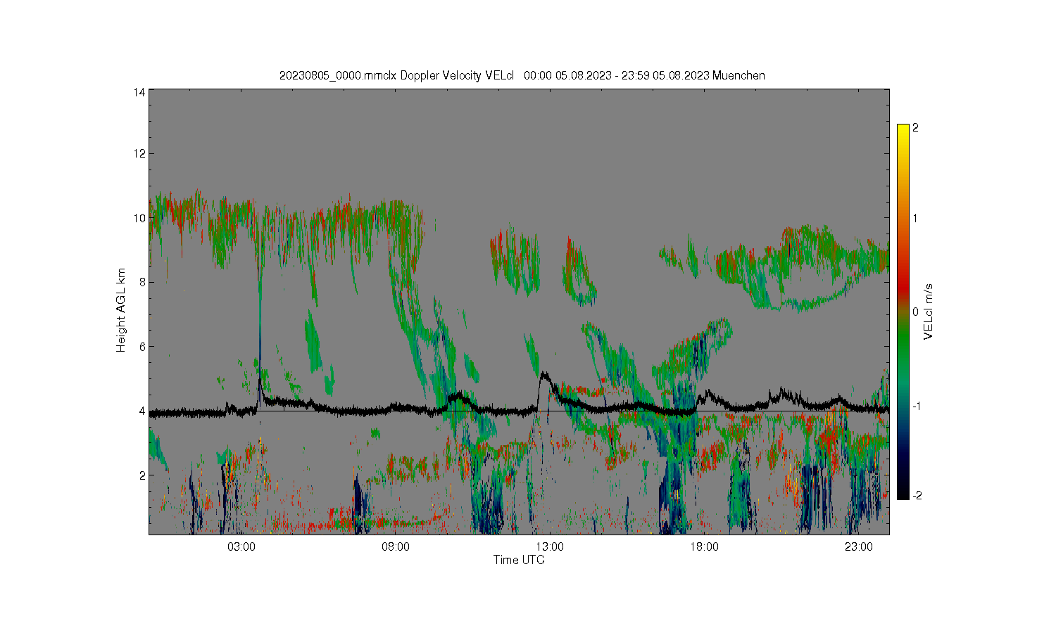The image size is (1056, 633).
Task: Click the height axis label '8'
Action: click(x=142, y=282)
